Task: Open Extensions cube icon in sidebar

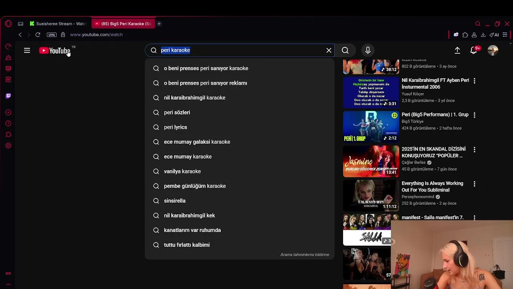Action: pyautogui.click(x=8, y=134)
